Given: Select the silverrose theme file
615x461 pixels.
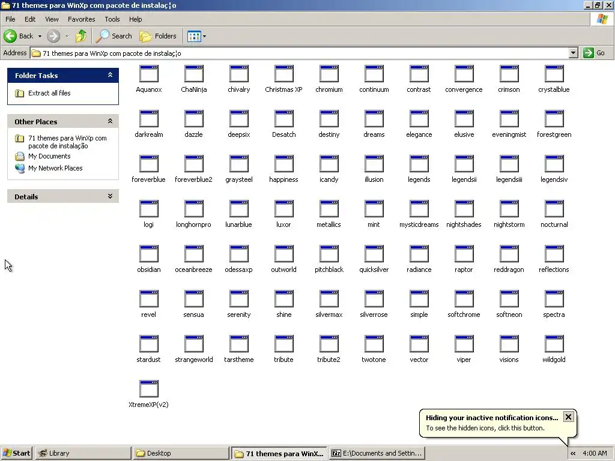Looking at the screenshot, I should [374, 304].
